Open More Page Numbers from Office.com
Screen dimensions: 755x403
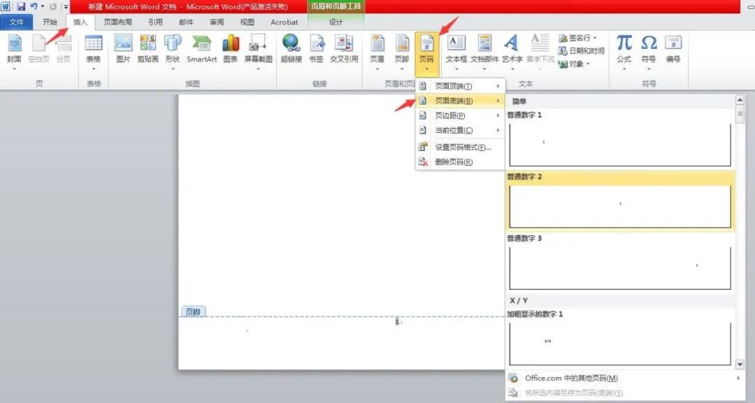point(624,379)
